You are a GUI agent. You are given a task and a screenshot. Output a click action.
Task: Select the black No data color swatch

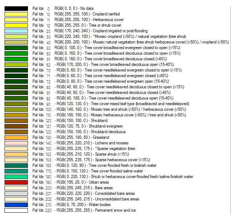(x=16, y=8)
